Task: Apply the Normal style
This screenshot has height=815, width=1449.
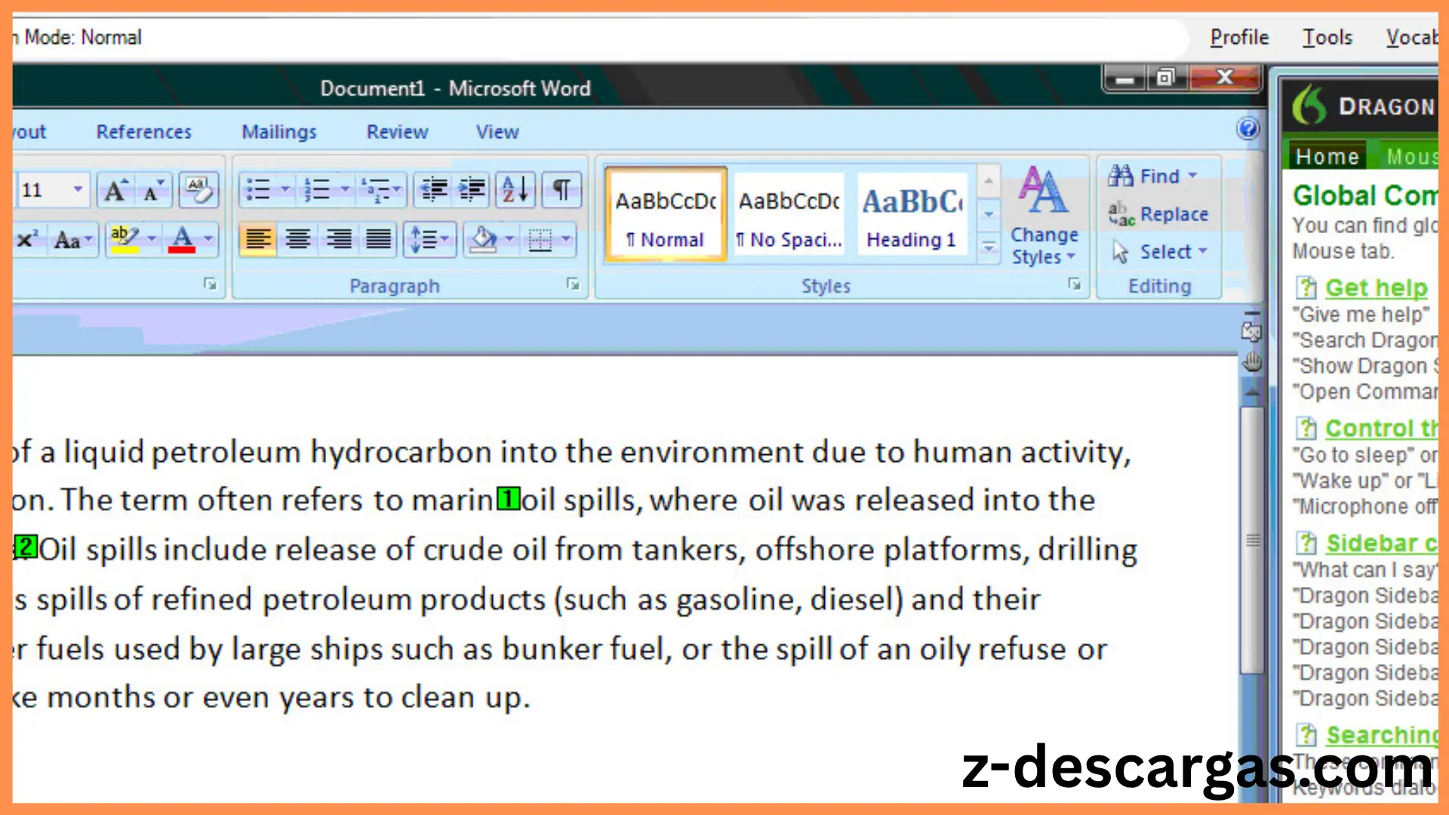Action: pos(666,215)
